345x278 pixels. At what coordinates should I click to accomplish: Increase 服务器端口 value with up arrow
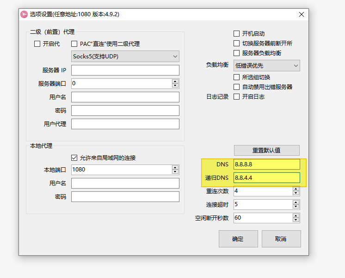[x=175, y=81]
